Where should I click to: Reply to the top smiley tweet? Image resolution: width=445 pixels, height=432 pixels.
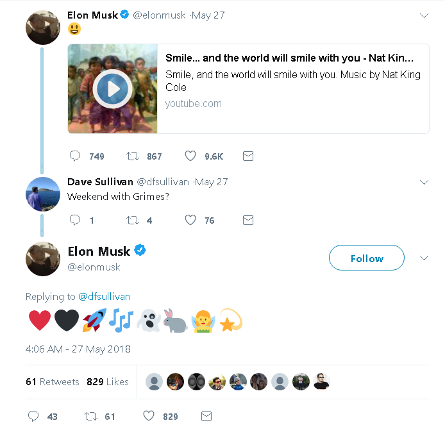pyautogui.click(x=75, y=156)
